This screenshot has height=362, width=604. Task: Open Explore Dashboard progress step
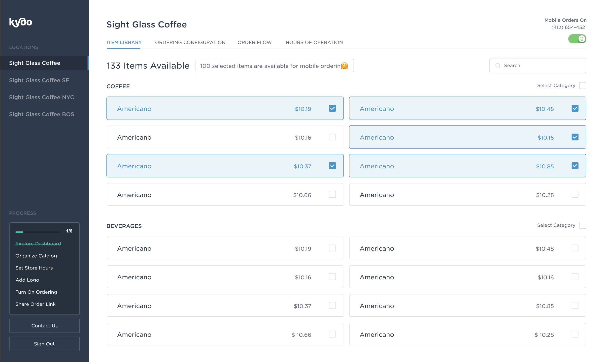coord(38,244)
